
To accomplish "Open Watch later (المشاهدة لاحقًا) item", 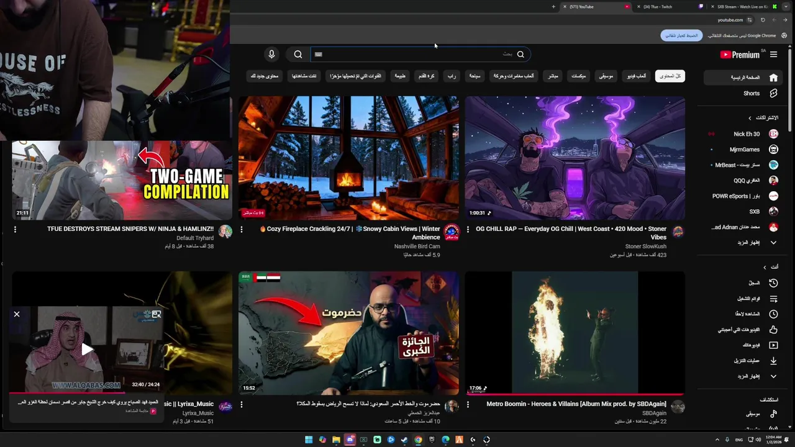I will point(743,314).
